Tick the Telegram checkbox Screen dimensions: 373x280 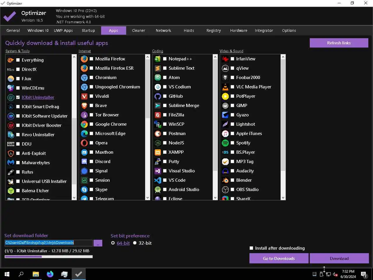point(92,198)
